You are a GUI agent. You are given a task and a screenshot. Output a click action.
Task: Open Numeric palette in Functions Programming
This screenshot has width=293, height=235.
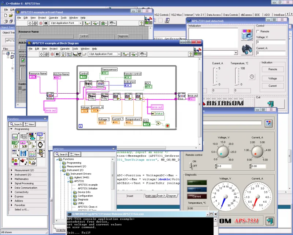pyautogui.click(x=41, y=136)
